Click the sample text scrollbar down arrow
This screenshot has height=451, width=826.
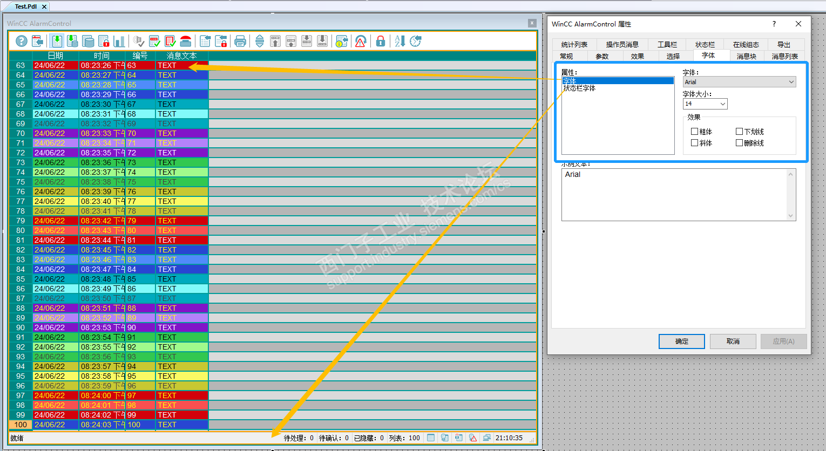(x=791, y=216)
